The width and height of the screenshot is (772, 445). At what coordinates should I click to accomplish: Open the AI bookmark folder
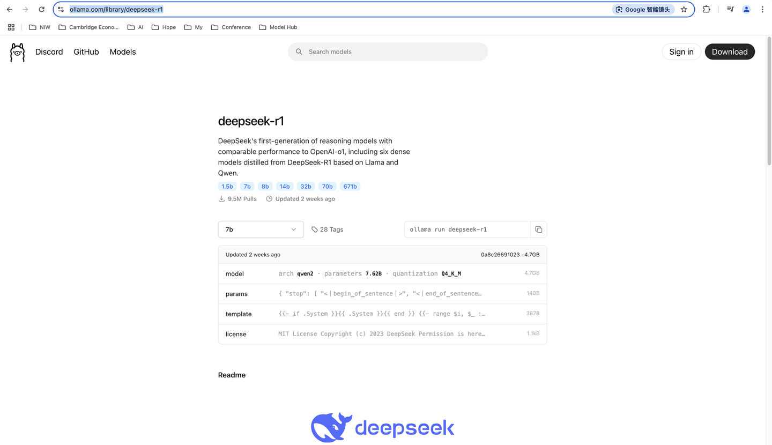tap(136, 27)
